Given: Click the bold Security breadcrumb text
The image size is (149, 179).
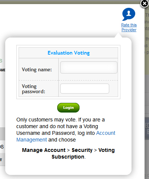Looking at the screenshot, I should coord(82,150).
